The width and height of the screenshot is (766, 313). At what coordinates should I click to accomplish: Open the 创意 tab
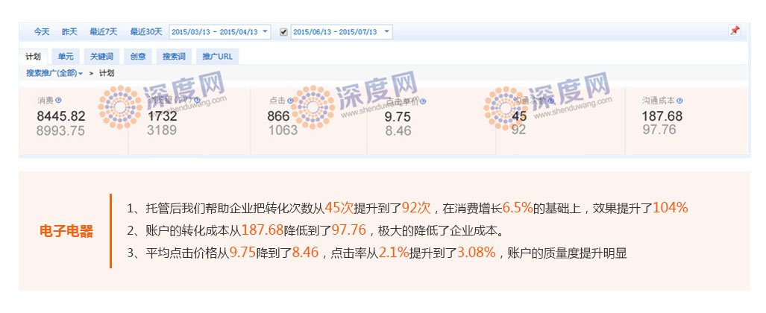point(138,57)
